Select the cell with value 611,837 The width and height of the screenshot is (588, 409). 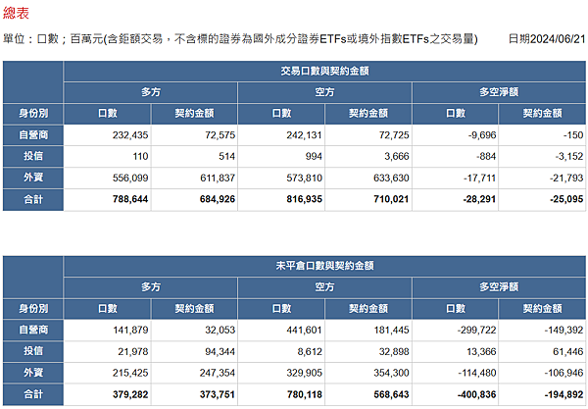click(194, 178)
